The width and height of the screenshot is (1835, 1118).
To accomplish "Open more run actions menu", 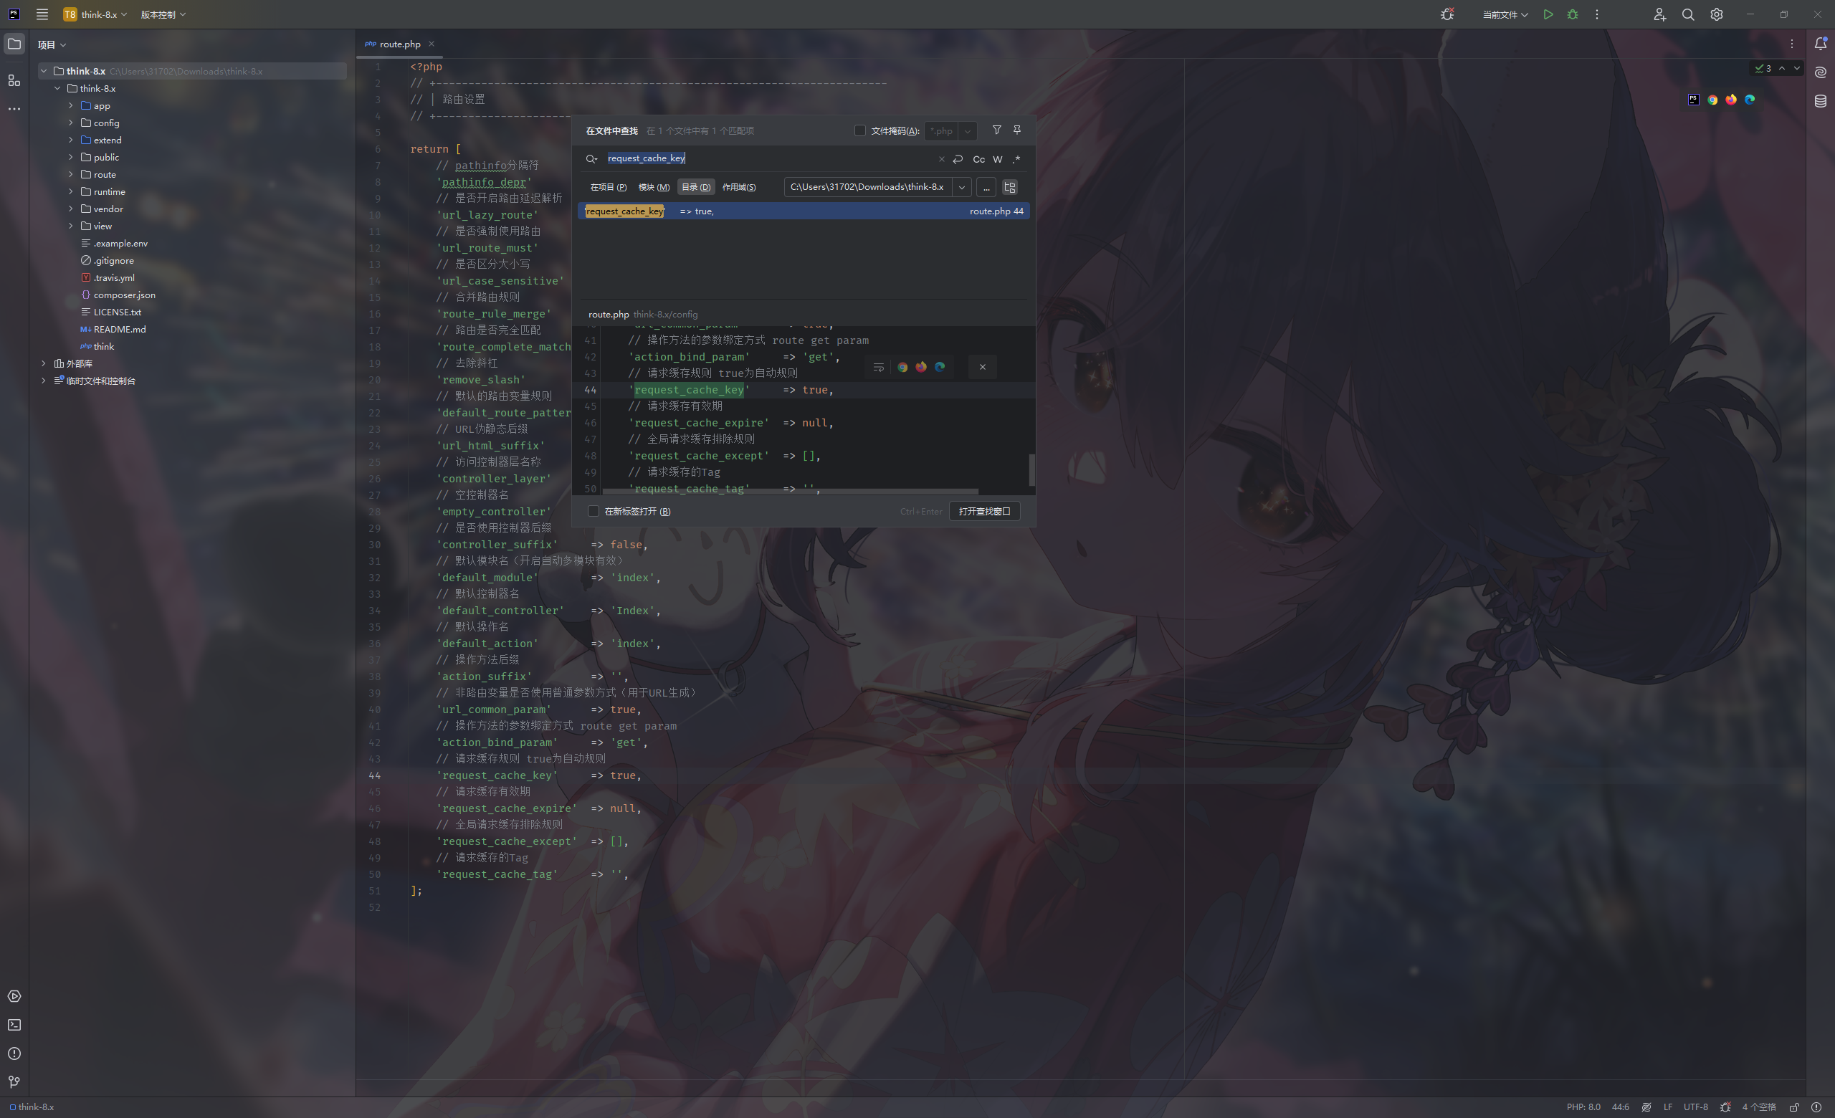I will pos(1597,14).
